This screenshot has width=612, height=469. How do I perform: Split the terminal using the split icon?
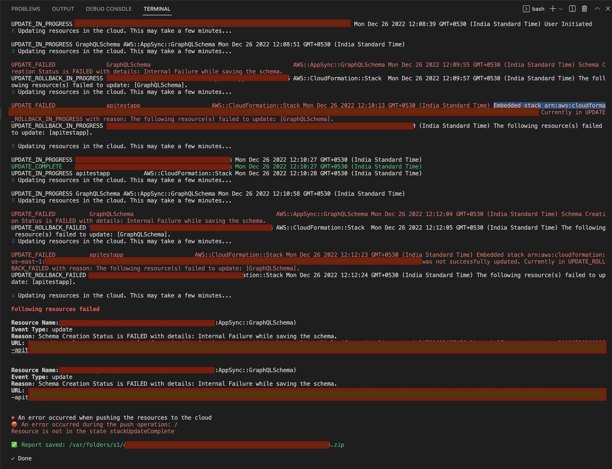[x=572, y=9]
